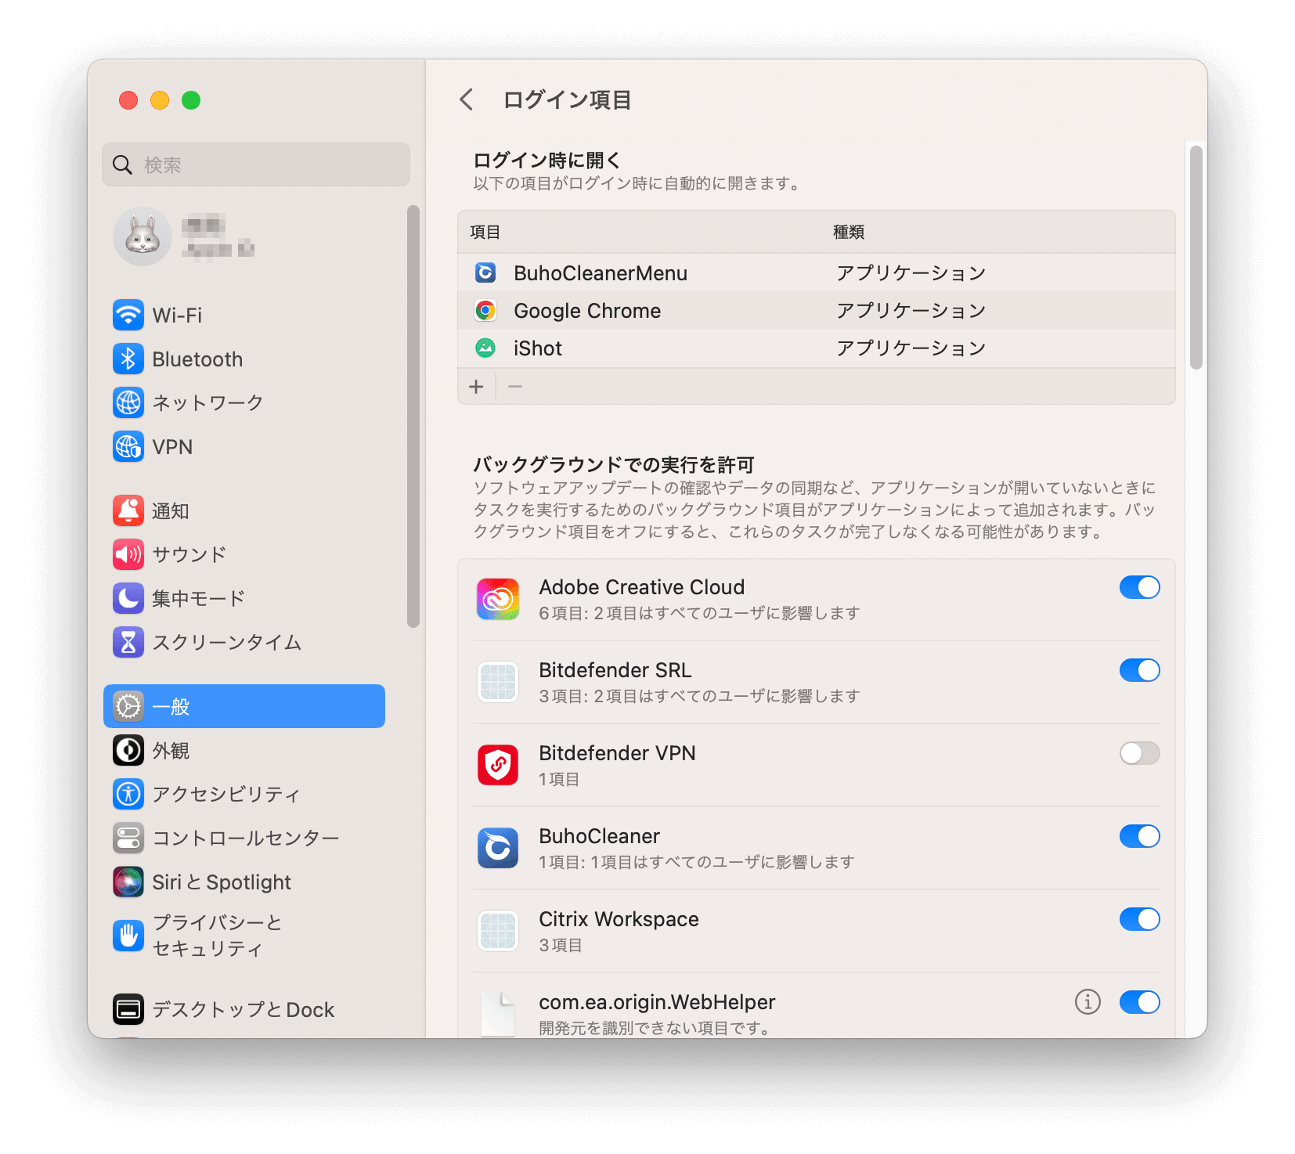1295x1154 pixels.
Task: Click the Adobe Creative Cloud icon
Action: 498,599
